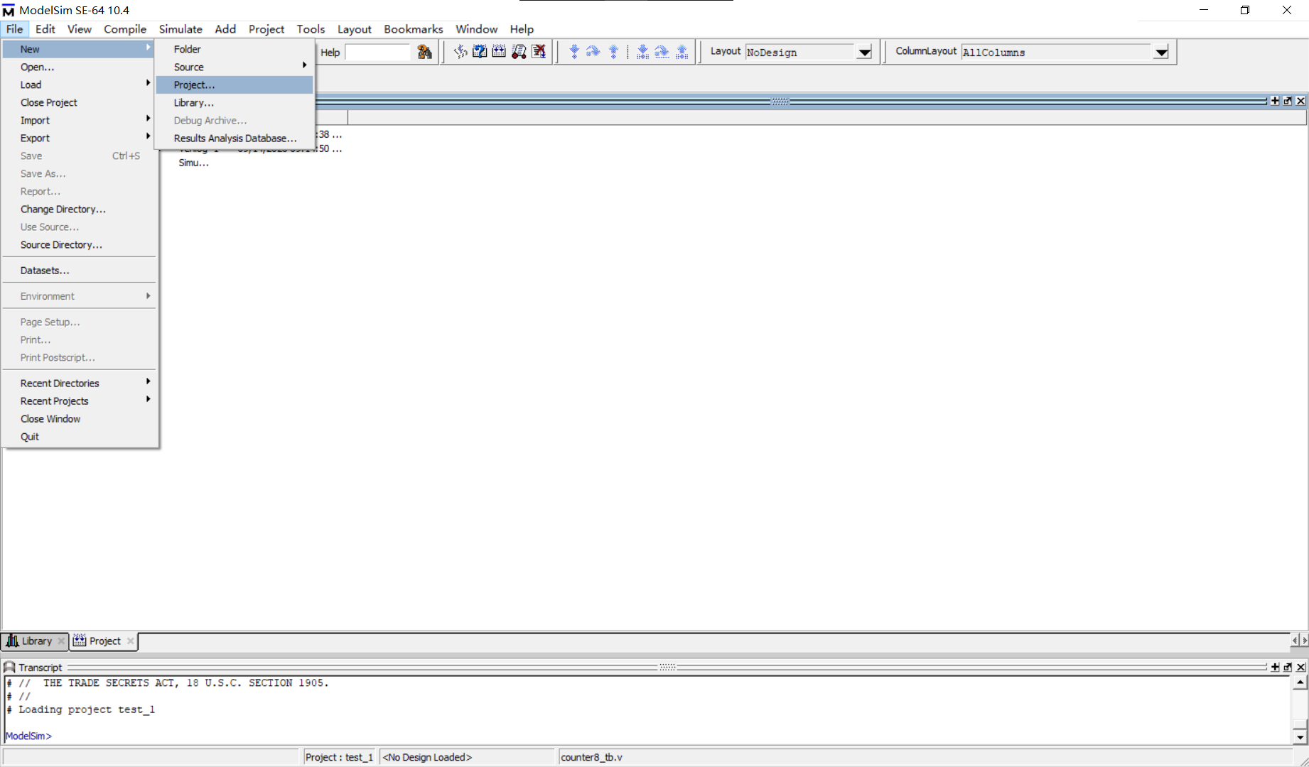Click tab strip scroll-left arrow
The image size is (1309, 767).
pos(1295,641)
